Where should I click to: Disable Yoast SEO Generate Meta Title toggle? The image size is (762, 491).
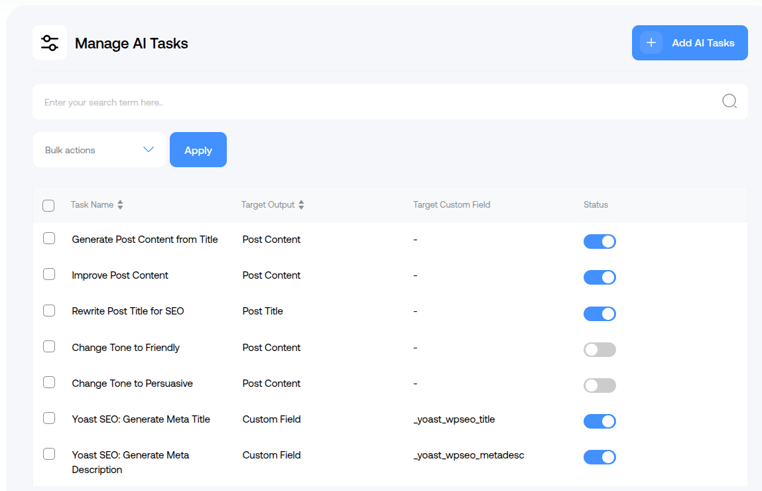pyautogui.click(x=600, y=421)
